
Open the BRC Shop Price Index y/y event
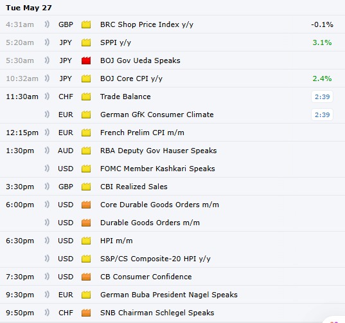click(x=146, y=24)
